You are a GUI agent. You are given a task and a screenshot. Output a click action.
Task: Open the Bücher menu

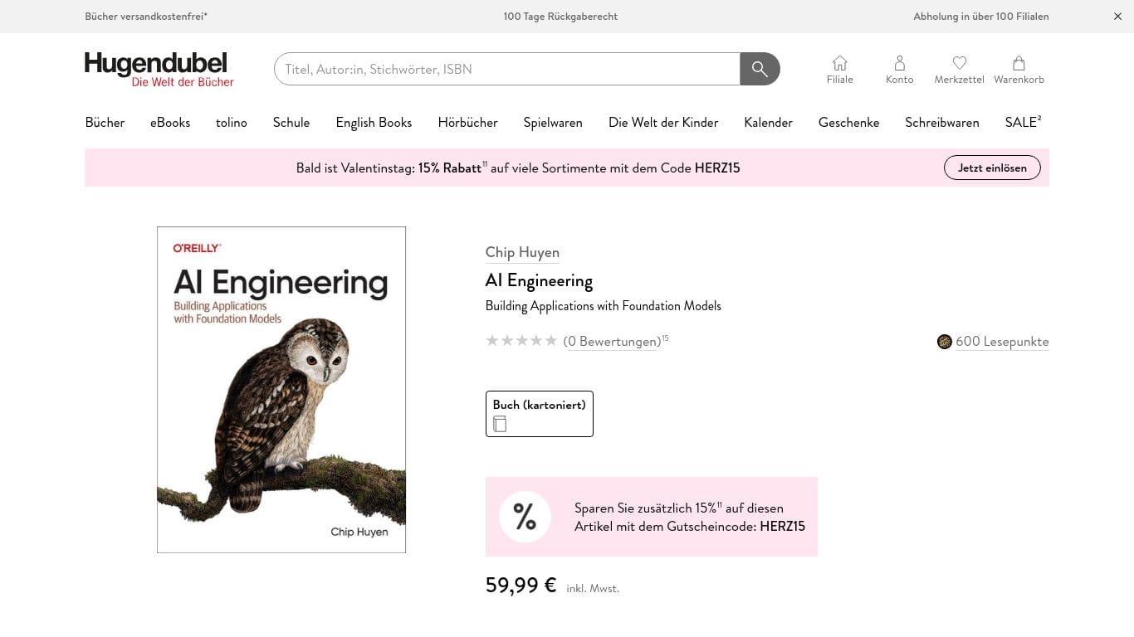tap(105, 122)
